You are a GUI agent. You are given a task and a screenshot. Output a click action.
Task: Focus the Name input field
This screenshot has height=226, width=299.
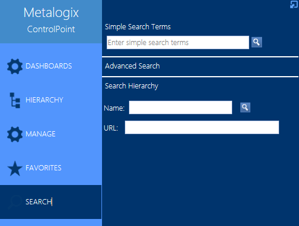(x=181, y=107)
